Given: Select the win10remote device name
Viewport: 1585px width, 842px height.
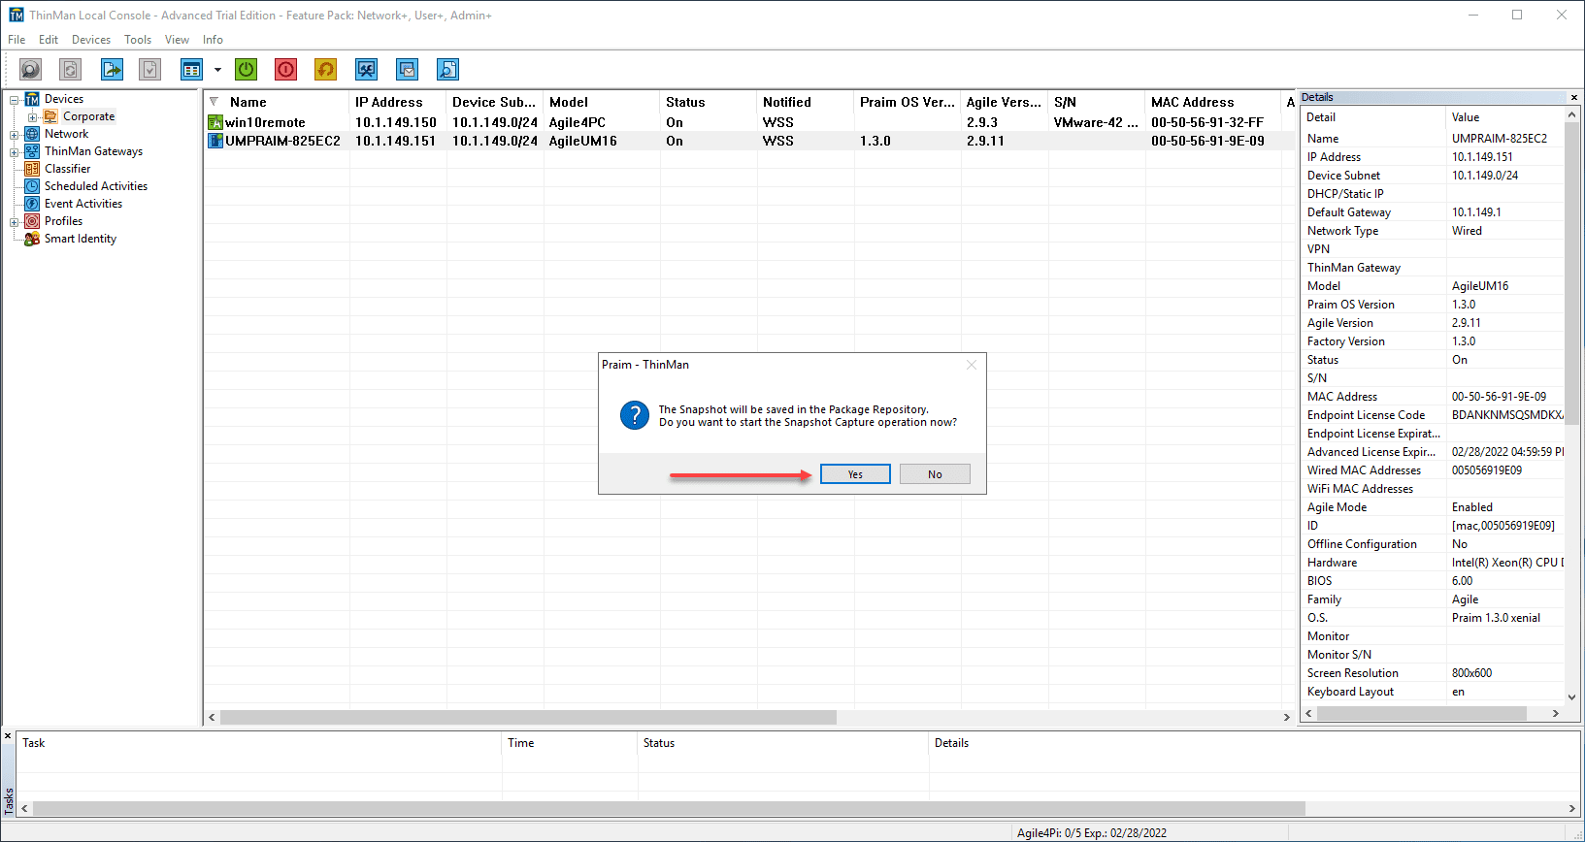Looking at the screenshot, I should [x=265, y=122].
